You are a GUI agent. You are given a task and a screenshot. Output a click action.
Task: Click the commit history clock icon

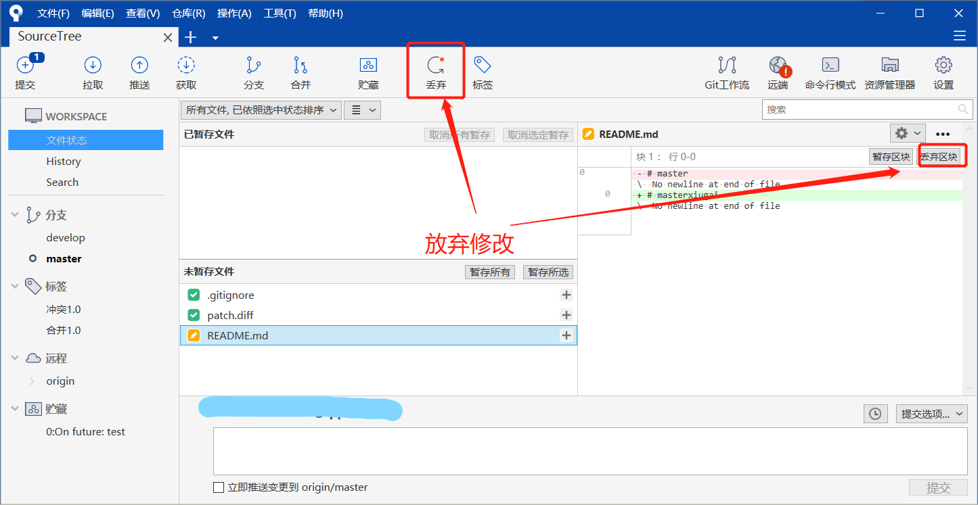tap(875, 414)
